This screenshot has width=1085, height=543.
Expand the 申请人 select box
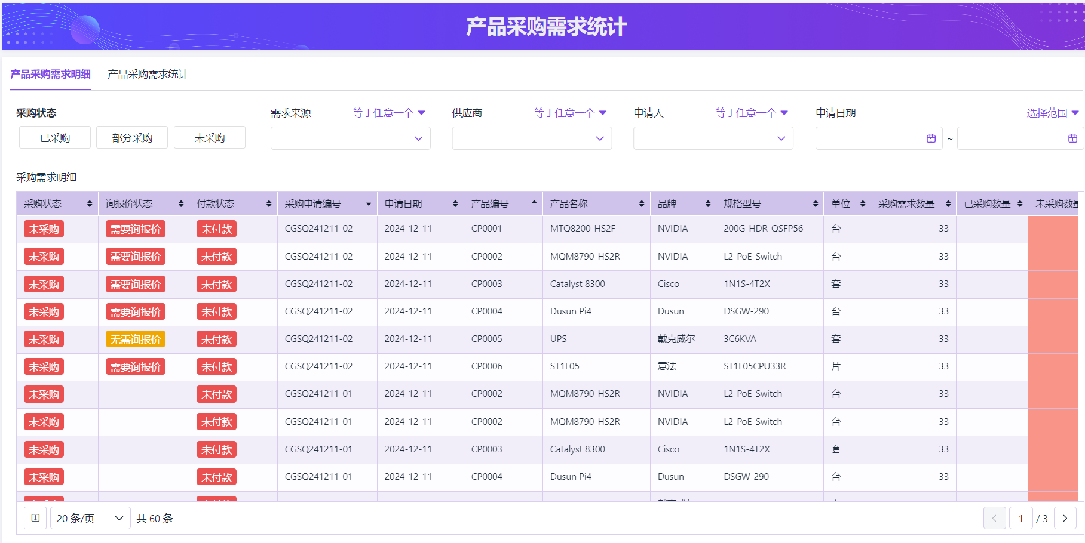pos(713,138)
